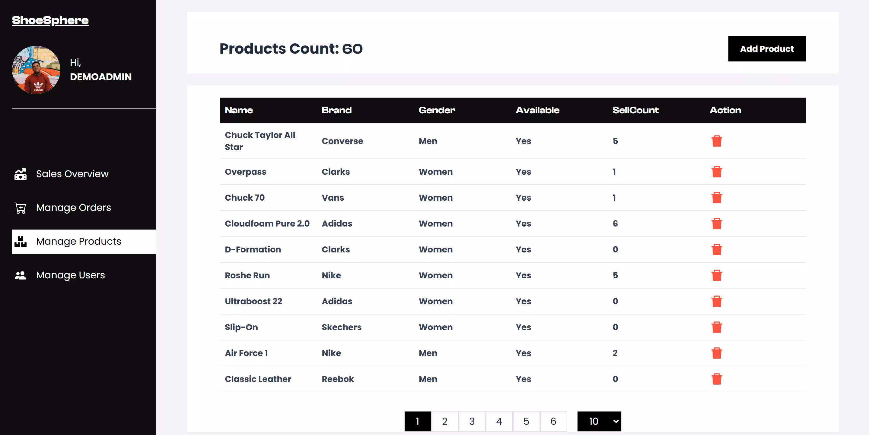This screenshot has width=869, height=435.
Task: Select page 4 in the pagination
Action: point(499,421)
